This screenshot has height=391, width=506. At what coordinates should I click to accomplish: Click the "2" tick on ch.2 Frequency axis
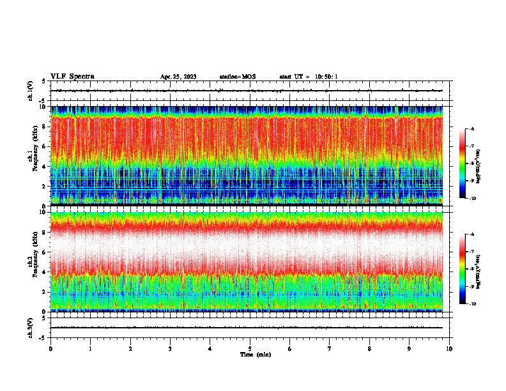44,292
